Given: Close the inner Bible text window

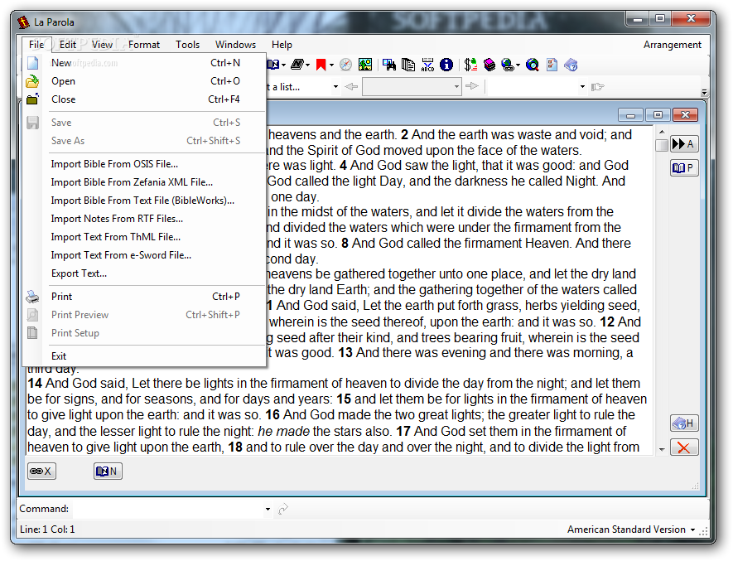Looking at the screenshot, I should click(685, 114).
